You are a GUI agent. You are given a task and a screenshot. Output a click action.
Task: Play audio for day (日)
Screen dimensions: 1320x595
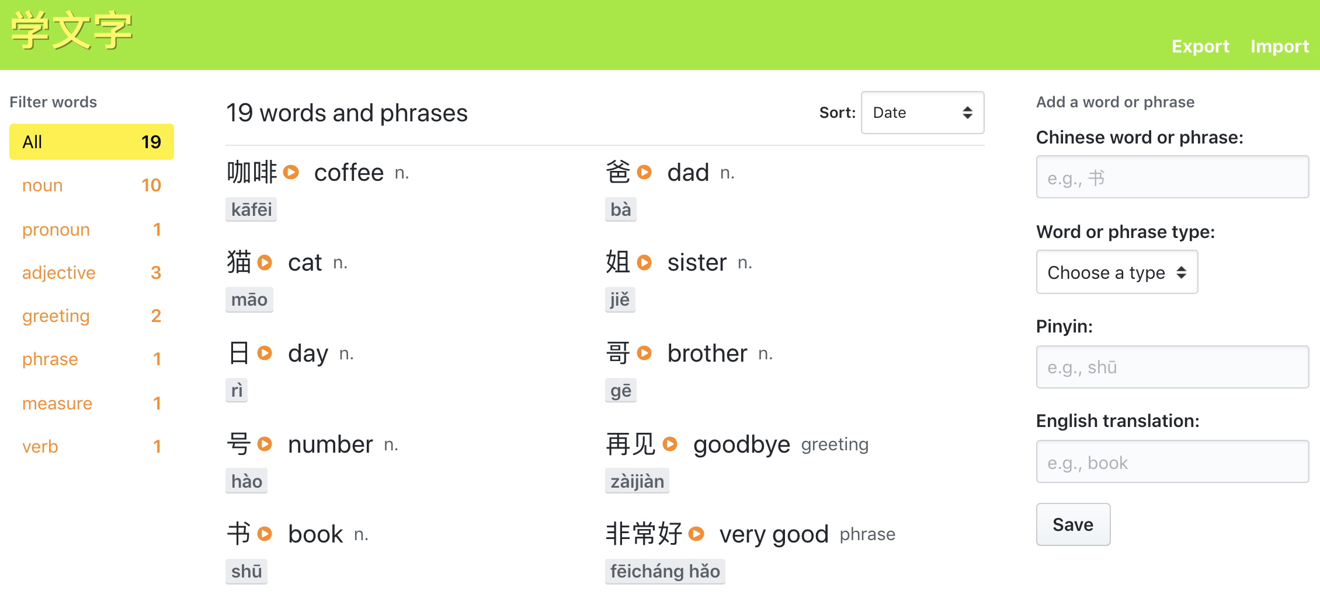[x=265, y=353]
